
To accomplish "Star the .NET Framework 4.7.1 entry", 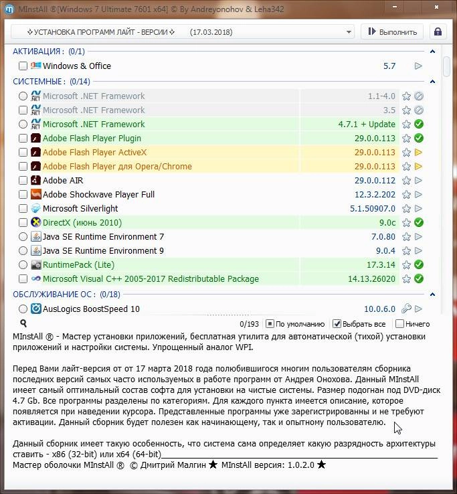I will 406,124.
